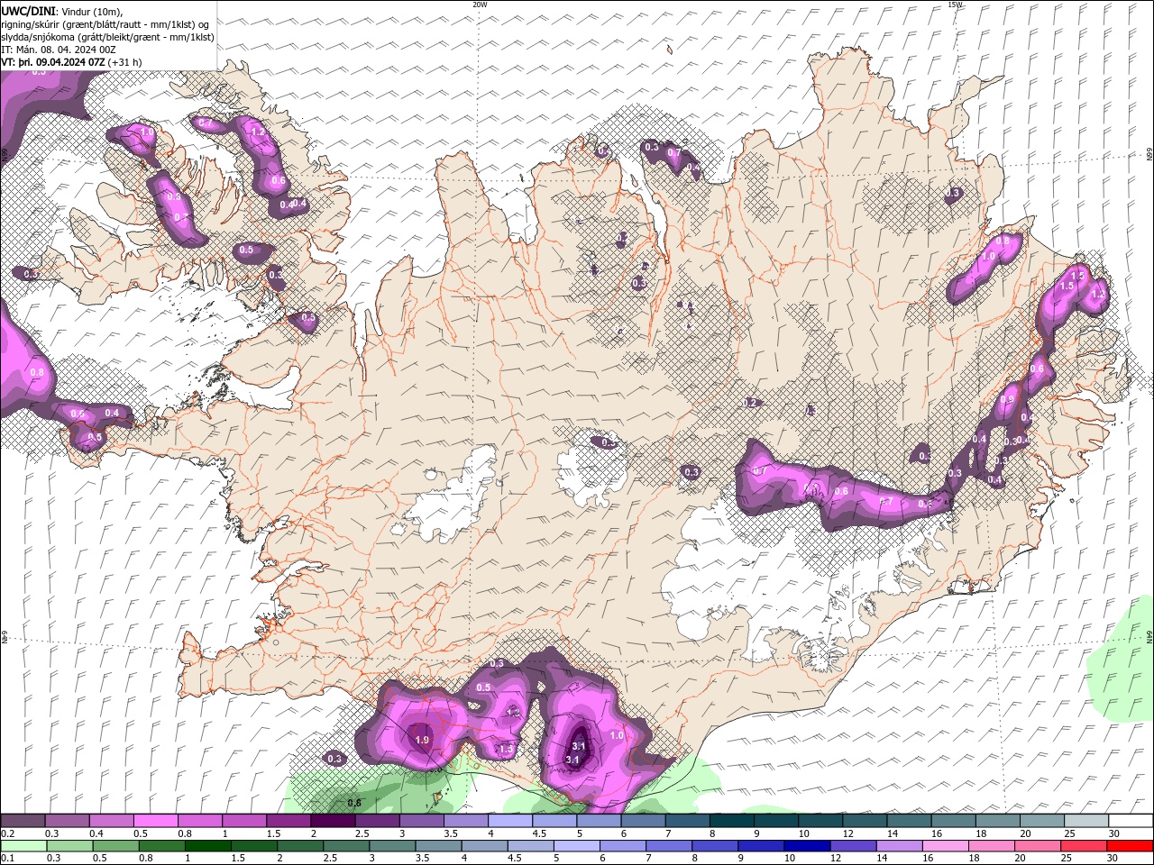Click the '0.6' value in the green rain area
The height and width of the screenshot is (865, 1154).
[x=354, y=802]
